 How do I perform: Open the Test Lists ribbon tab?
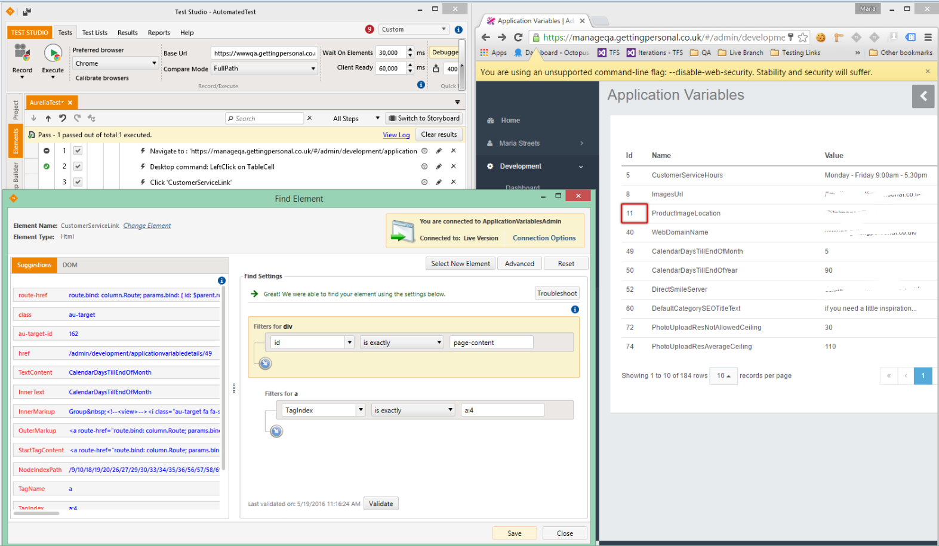tap(94, 33)
